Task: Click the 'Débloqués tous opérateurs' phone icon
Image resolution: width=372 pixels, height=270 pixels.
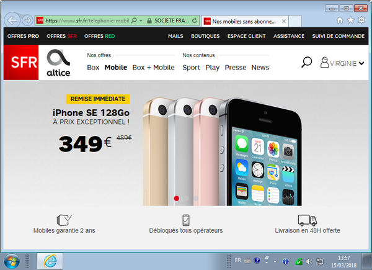Action: tap(186, 220)
